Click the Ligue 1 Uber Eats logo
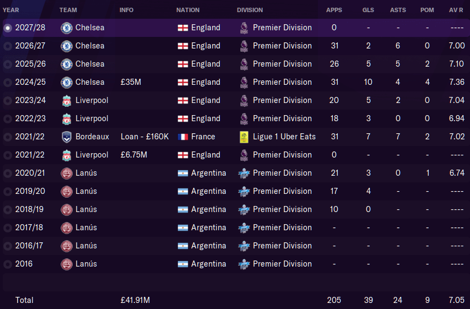The height and width of the screenshot is (309, 470). click(244, 137)
